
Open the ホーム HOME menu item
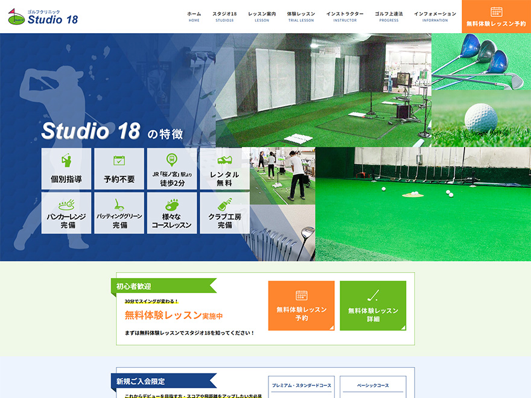point(194,17)
